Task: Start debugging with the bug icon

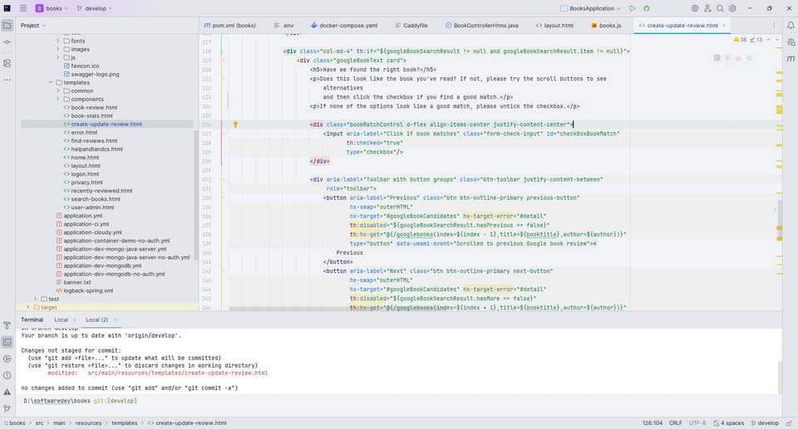Action: pyautogui.click(x=647, y=8)
